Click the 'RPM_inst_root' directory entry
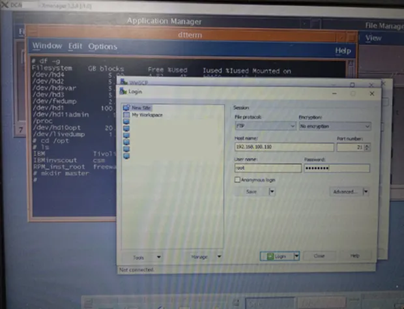Image resolution: width=404 pixels, height=309 pixels. [x=59, y=167]
